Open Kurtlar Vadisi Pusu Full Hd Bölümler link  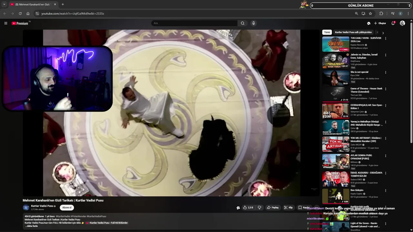(x=108, y=223)
